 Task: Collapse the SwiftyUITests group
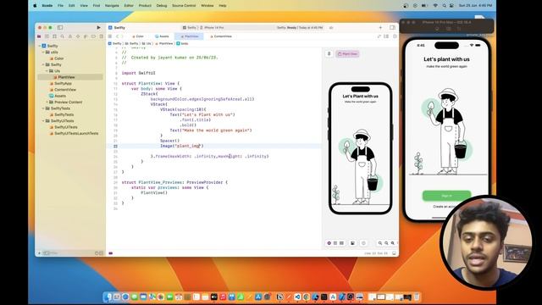coord(43,120)
